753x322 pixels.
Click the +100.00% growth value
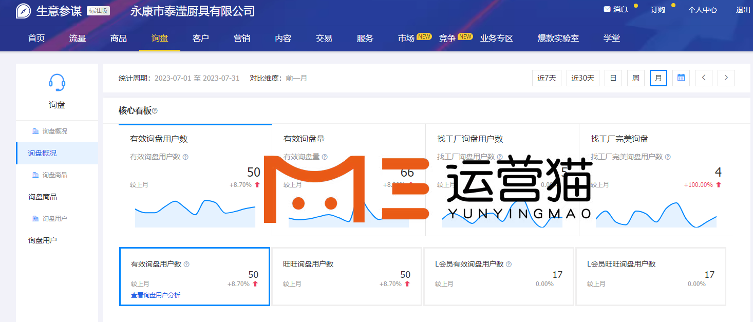click(699, 185)
